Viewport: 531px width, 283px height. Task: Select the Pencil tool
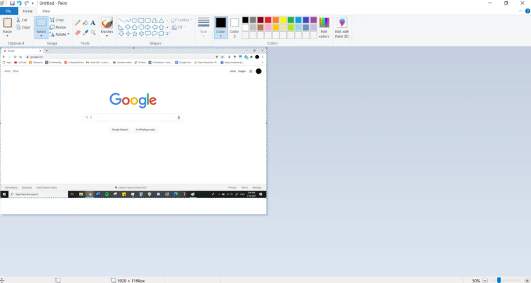tap(78, 23)
